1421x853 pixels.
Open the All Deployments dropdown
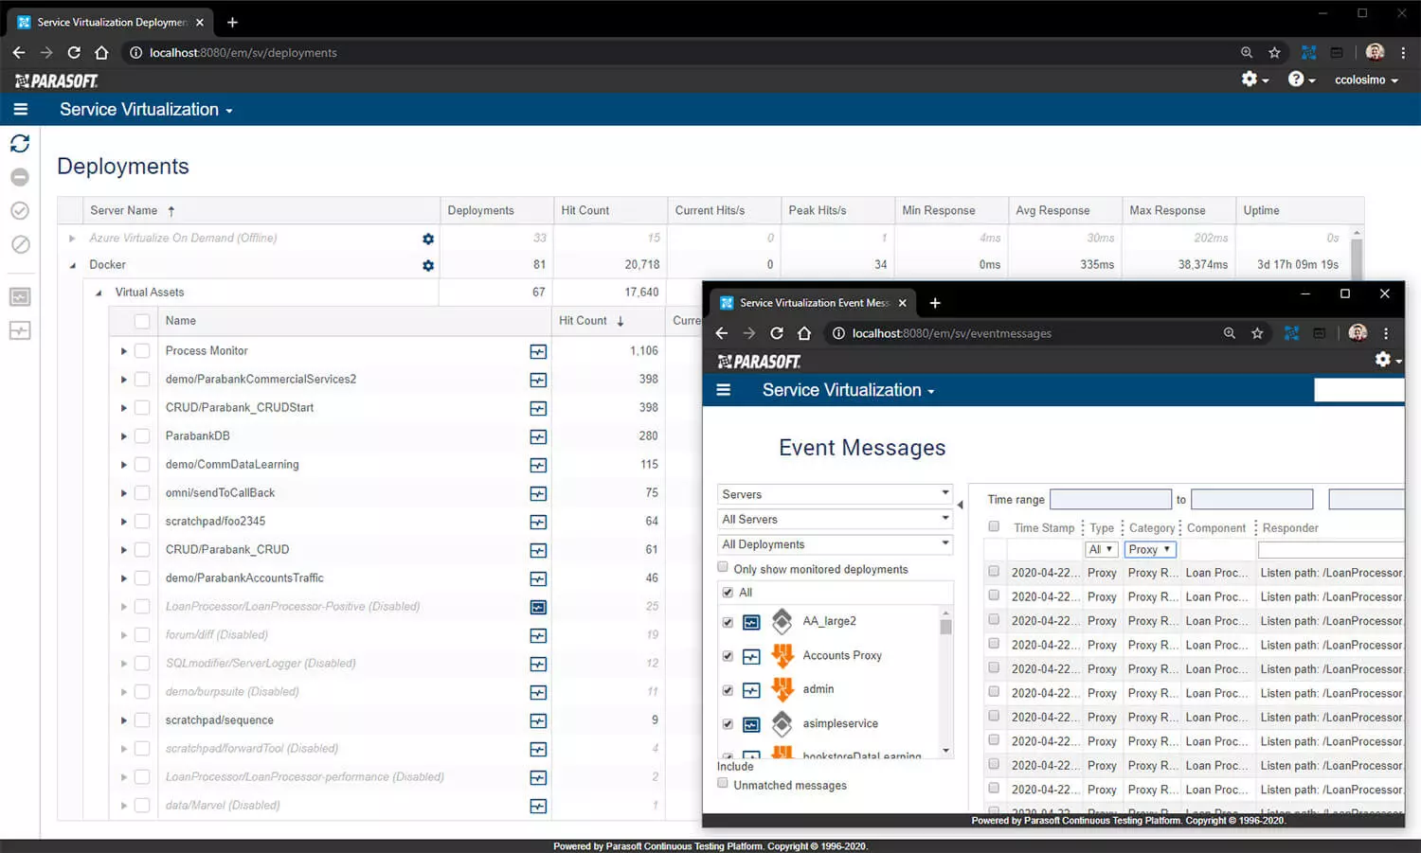click(835, 544)
